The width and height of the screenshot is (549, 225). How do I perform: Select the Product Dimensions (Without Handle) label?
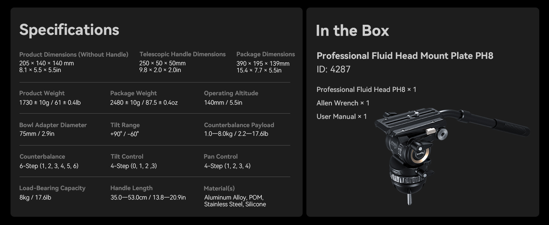pyautogui.click(x=74, y=55)
